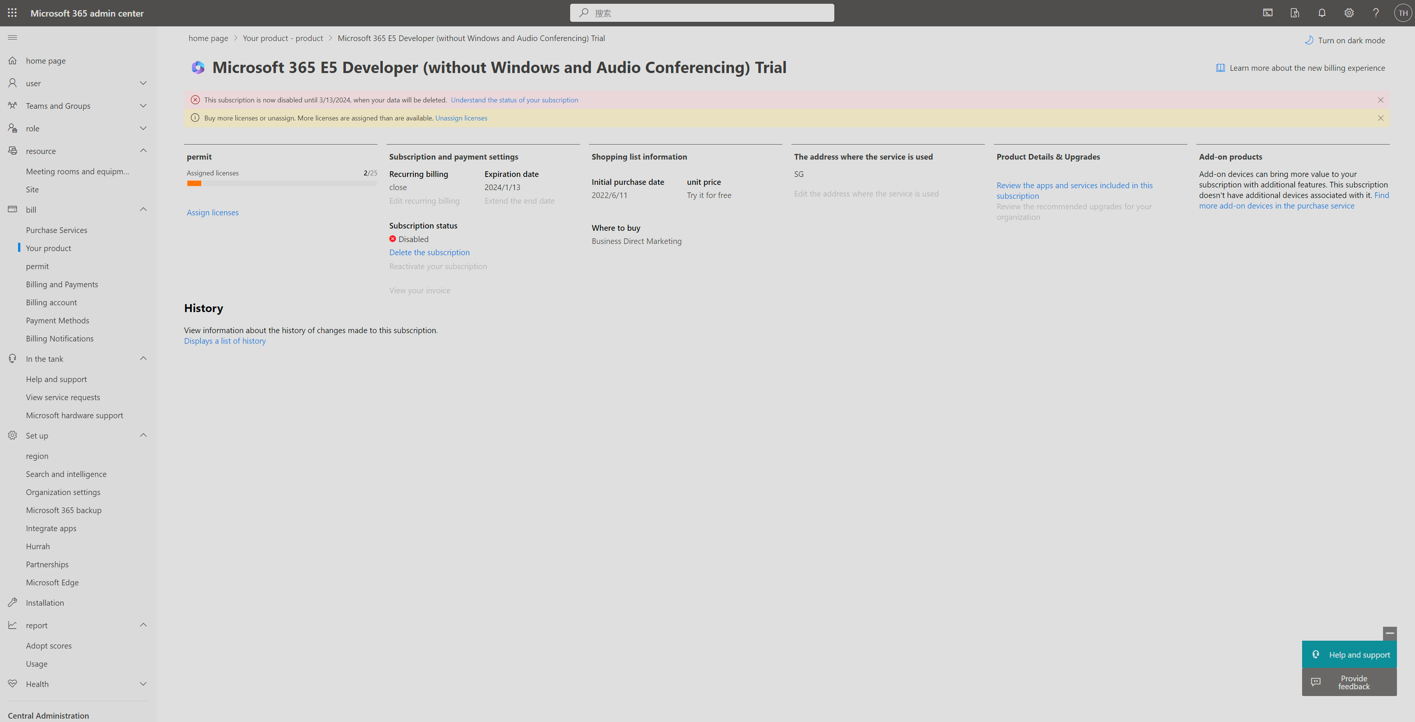Turn on dark mode

click(1345, 40)
